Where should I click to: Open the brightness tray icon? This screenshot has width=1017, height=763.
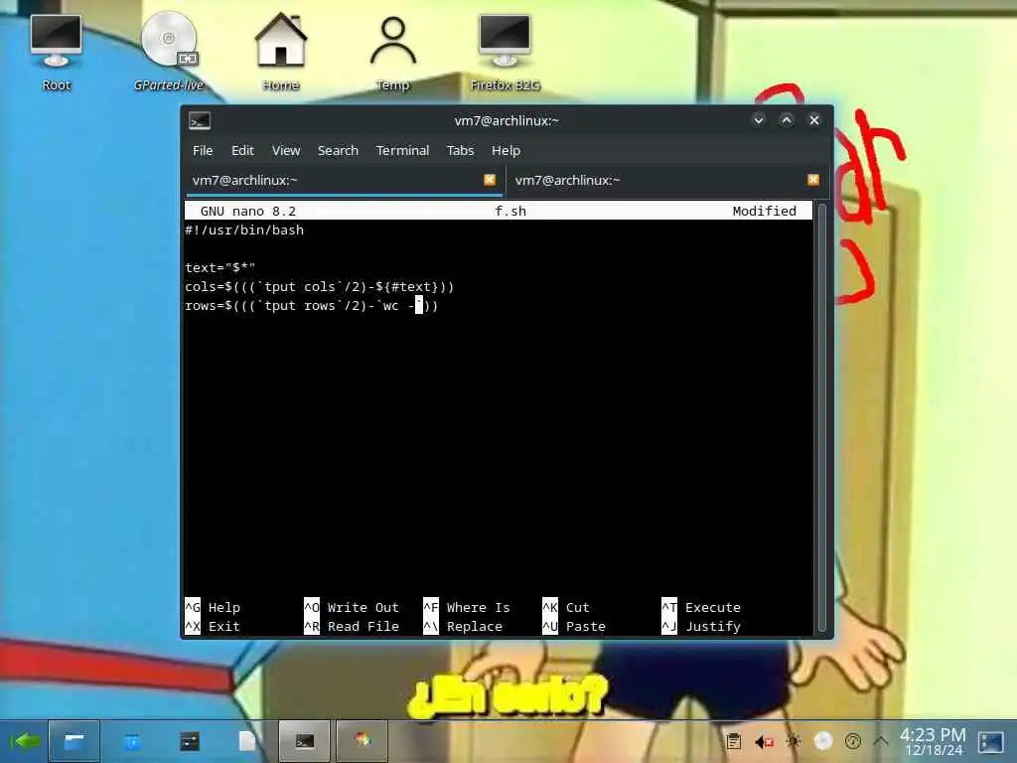[x=794, y=741]
